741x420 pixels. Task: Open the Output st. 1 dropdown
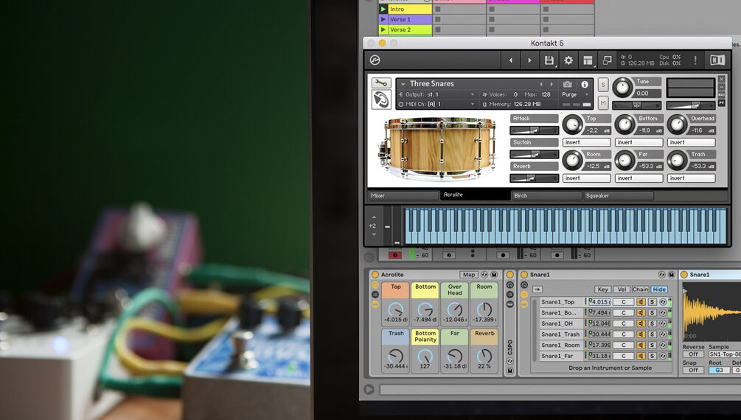[x=439, y=94]
